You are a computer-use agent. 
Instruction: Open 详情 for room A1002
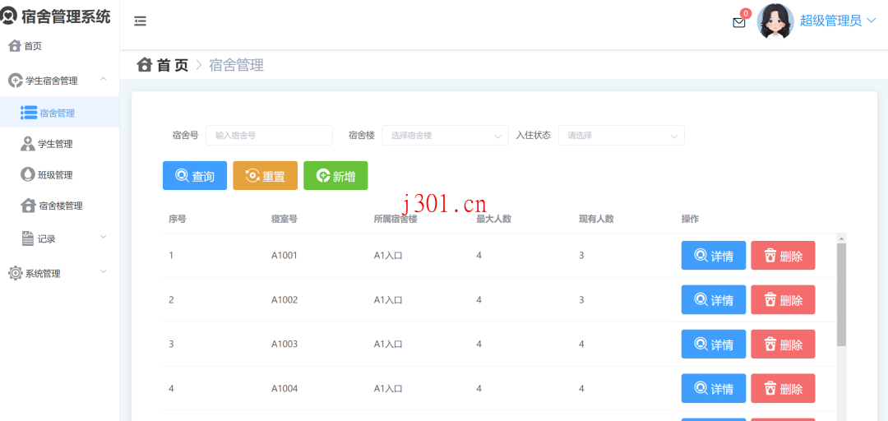(x=714, y=300)
